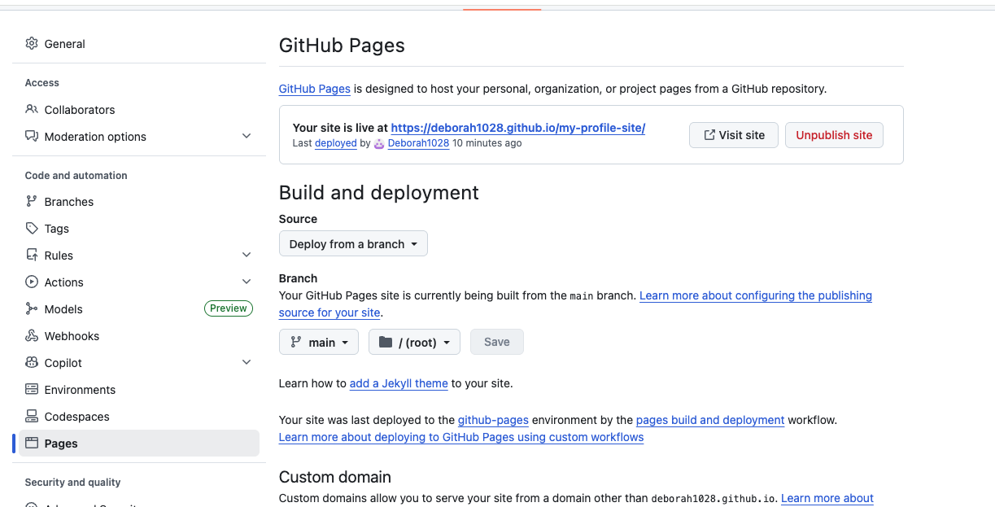Viewport: 995px width, 507px height.
Task: Expand the Actions section chevron
Action: (247, 282)
